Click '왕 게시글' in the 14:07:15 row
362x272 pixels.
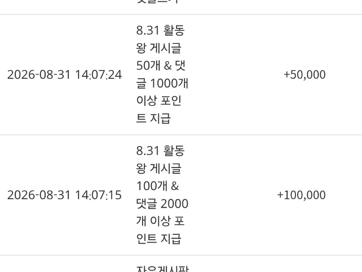point(159,168)
